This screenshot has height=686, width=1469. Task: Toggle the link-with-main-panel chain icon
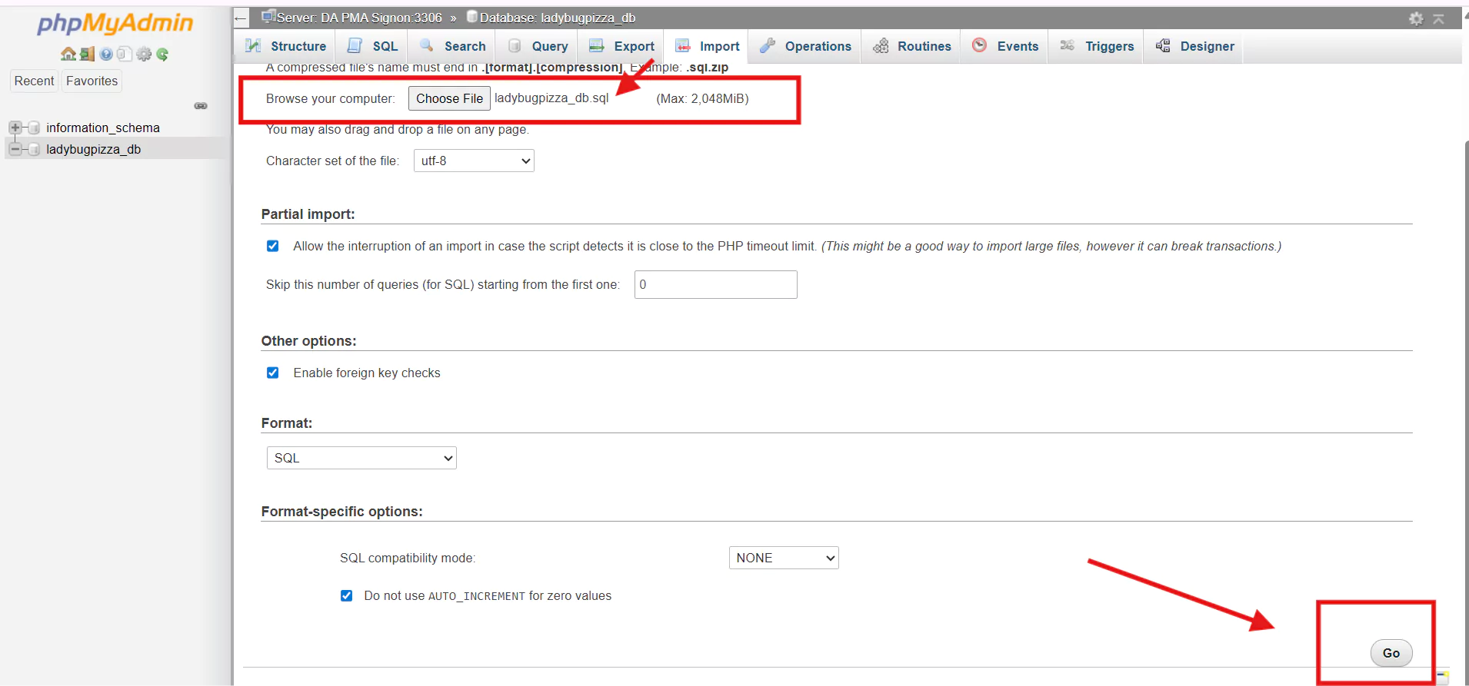[201, 106]
